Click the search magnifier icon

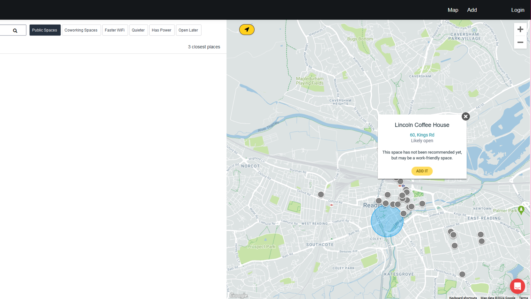15,31
